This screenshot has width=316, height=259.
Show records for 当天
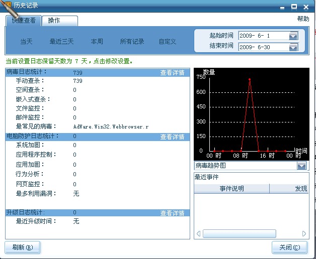coord(26,42)
